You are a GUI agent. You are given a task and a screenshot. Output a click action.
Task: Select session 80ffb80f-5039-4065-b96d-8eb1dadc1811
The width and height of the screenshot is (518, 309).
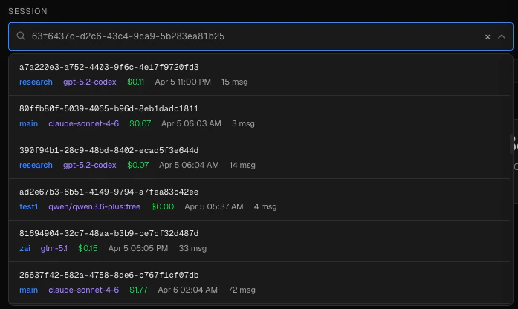[x=259, y=117]
